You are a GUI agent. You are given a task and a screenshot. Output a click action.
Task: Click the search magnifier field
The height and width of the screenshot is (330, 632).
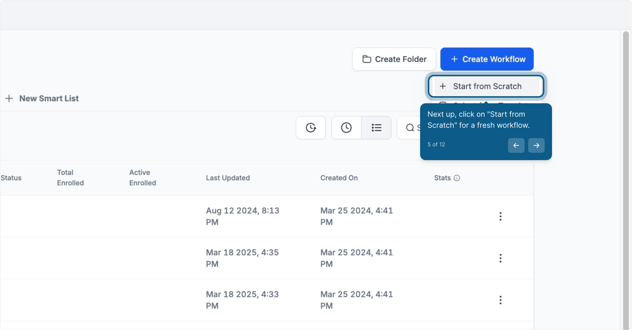click(x=409, y=128)
